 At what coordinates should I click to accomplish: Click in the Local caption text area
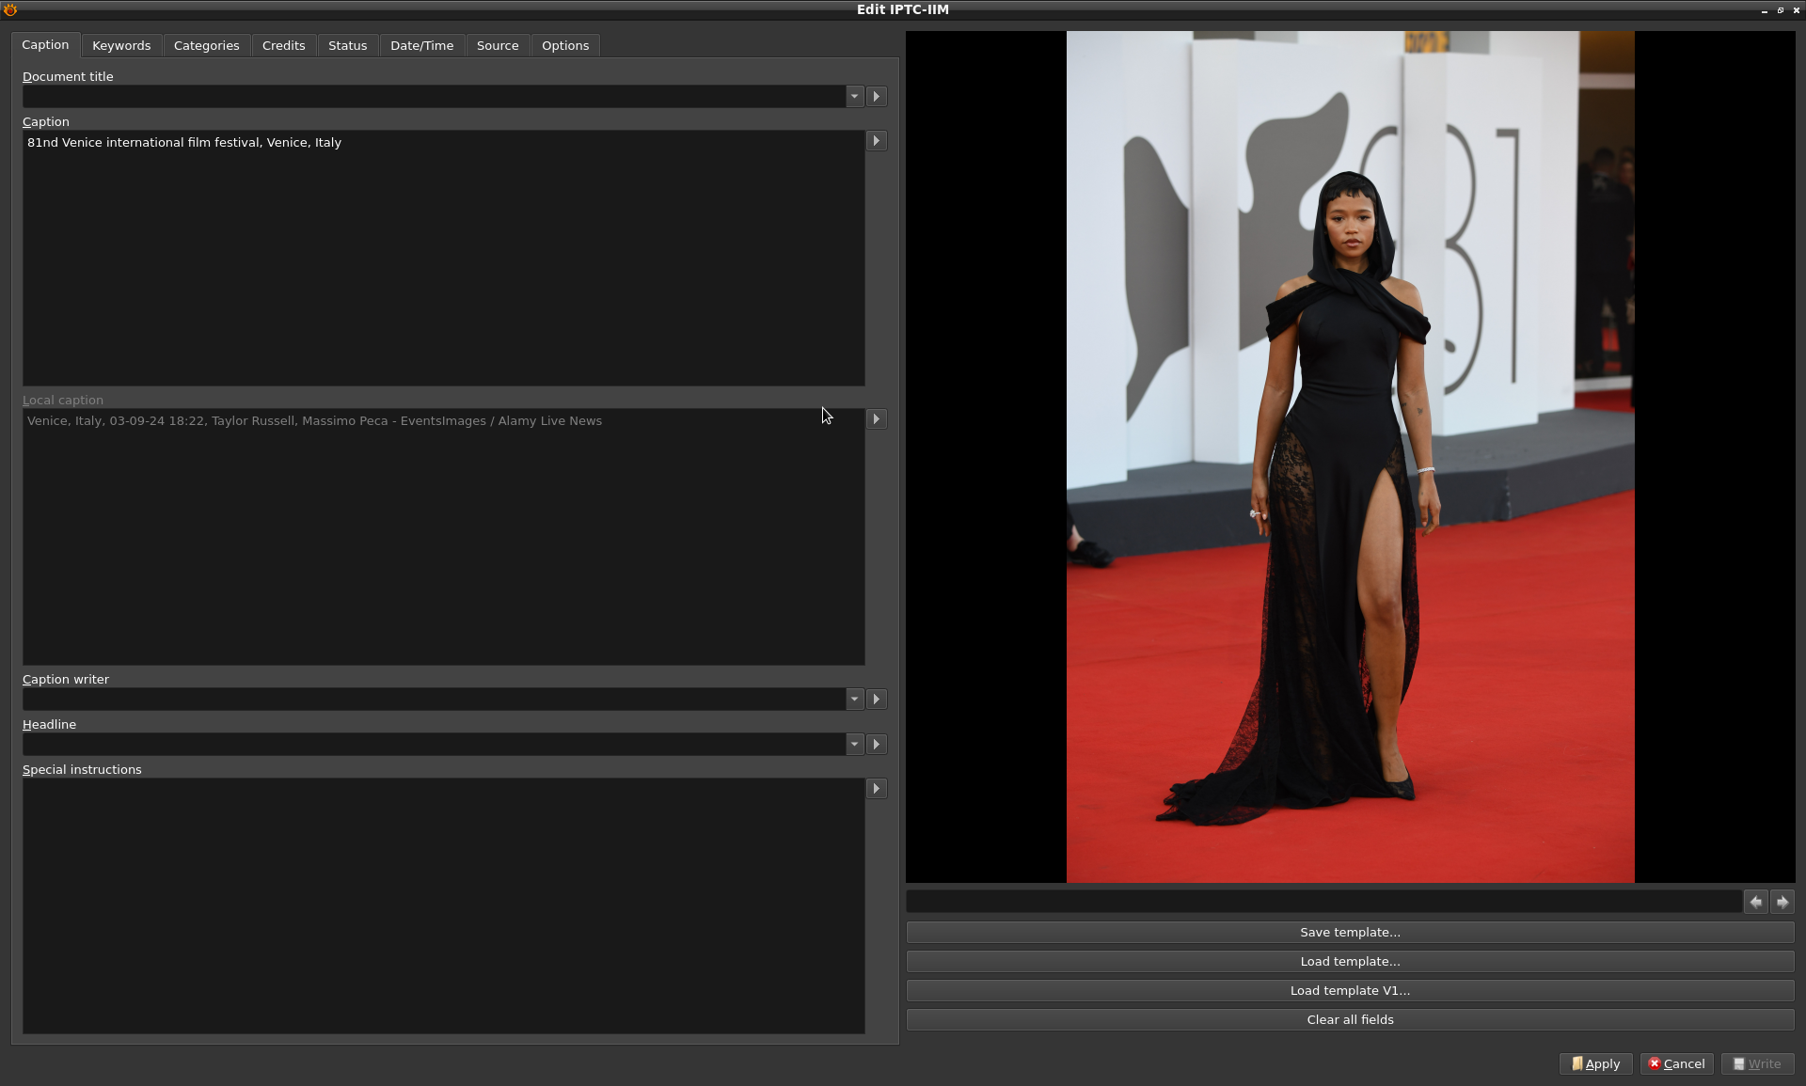[443, 537]
